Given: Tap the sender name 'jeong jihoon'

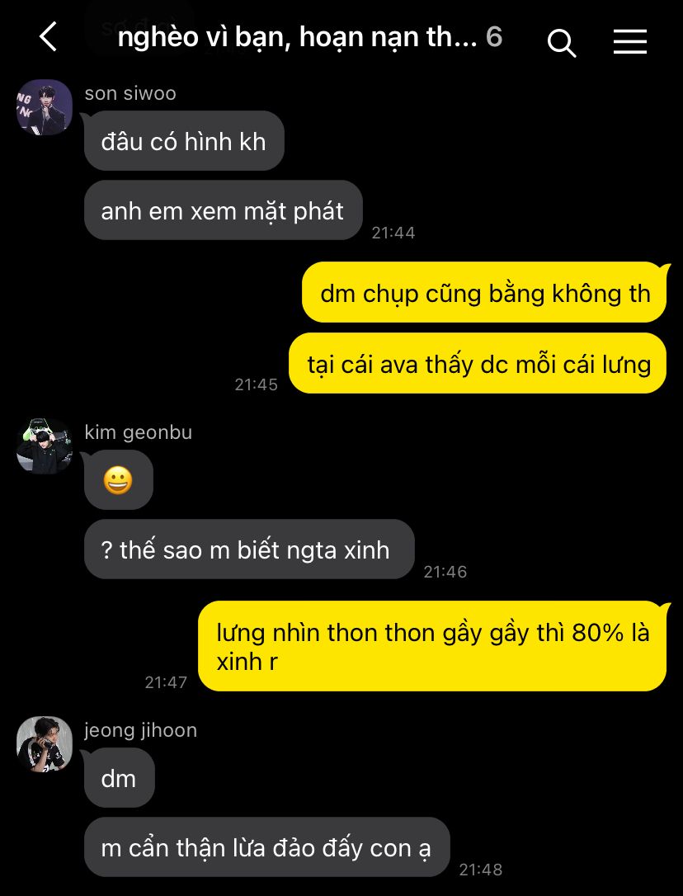Looking at the screenshot, I should click(140, 730).
